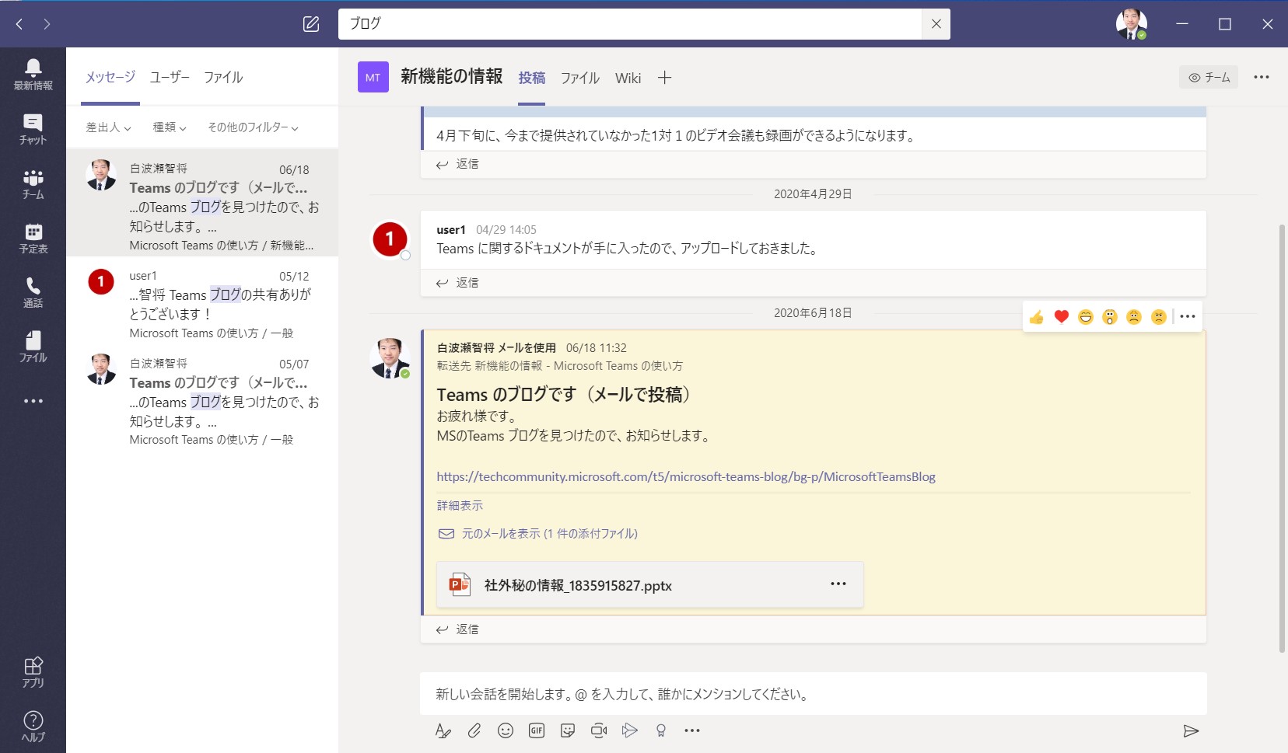1288x753 pixels.
Task: Open pptx attachment more options
Action: [838, 584]
